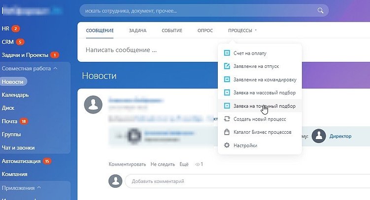Viewport: 370px width, 200px height.
Task: Click the Задачи и Проекты badge
Action: coord(55,55)
